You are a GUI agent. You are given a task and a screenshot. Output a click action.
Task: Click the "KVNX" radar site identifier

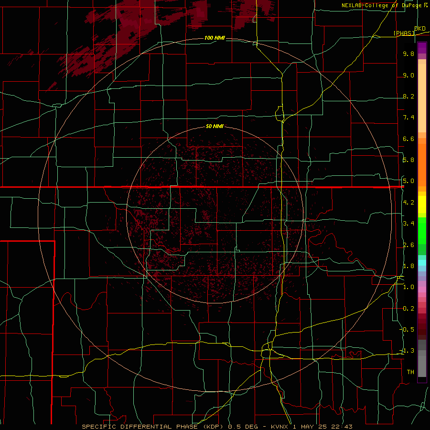point(279,427)
